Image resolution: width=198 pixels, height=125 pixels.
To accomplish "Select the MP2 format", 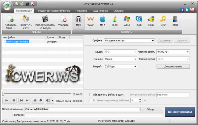I will point(163,22).
